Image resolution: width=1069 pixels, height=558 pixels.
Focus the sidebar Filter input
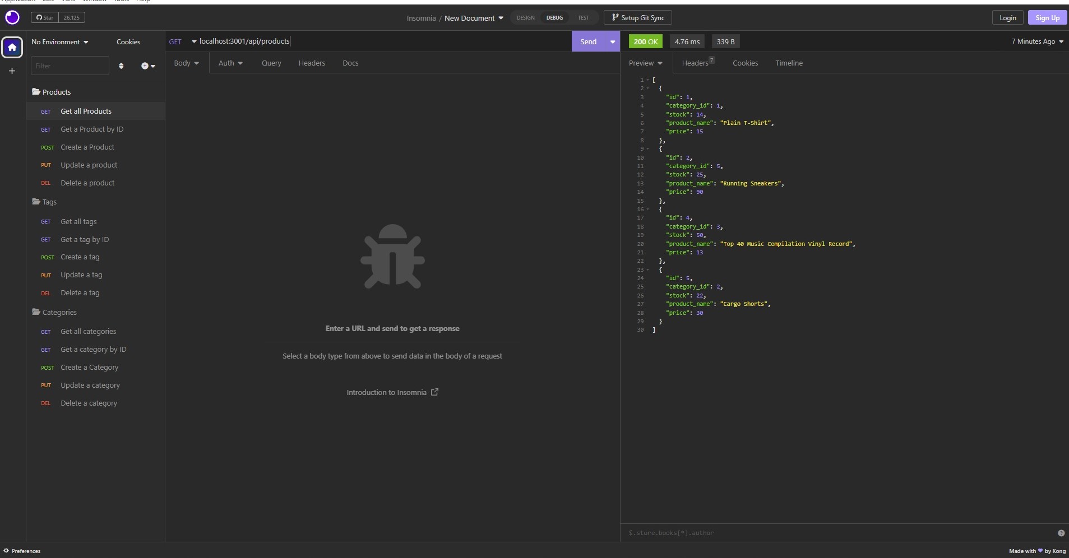70,66
